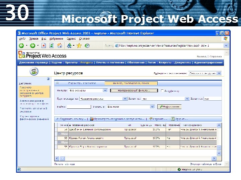Click the Search toolbar icon
Screen dimensions: 241x180
coord(69,46)
